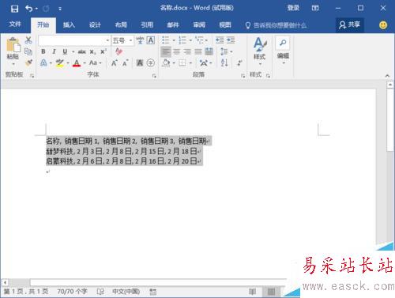Switch to the 设计 tab
Viewport: 395px width, 298px height.
pos(95,25)
